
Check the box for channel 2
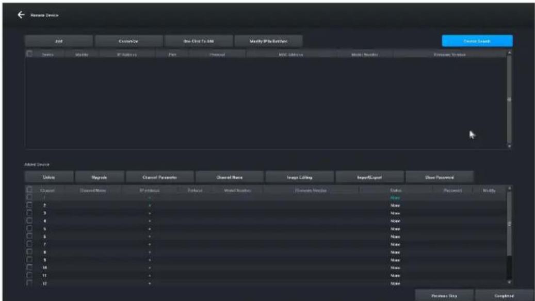(30, 205)
